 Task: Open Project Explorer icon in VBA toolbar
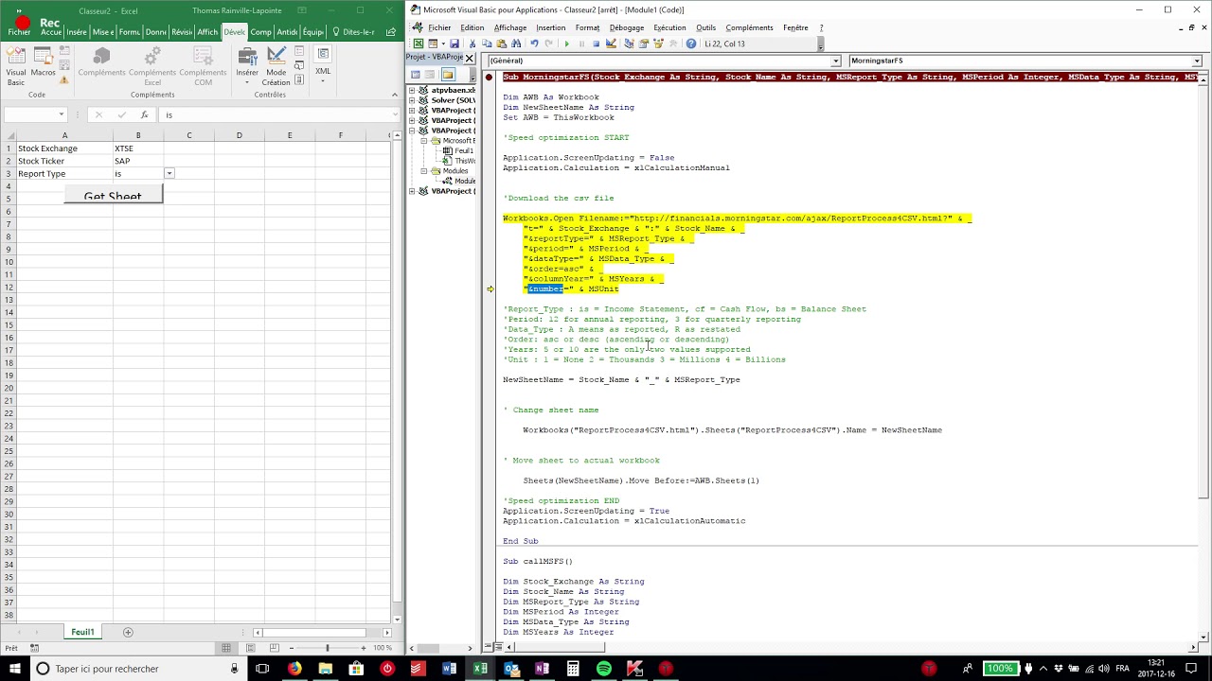coord(629,44)
